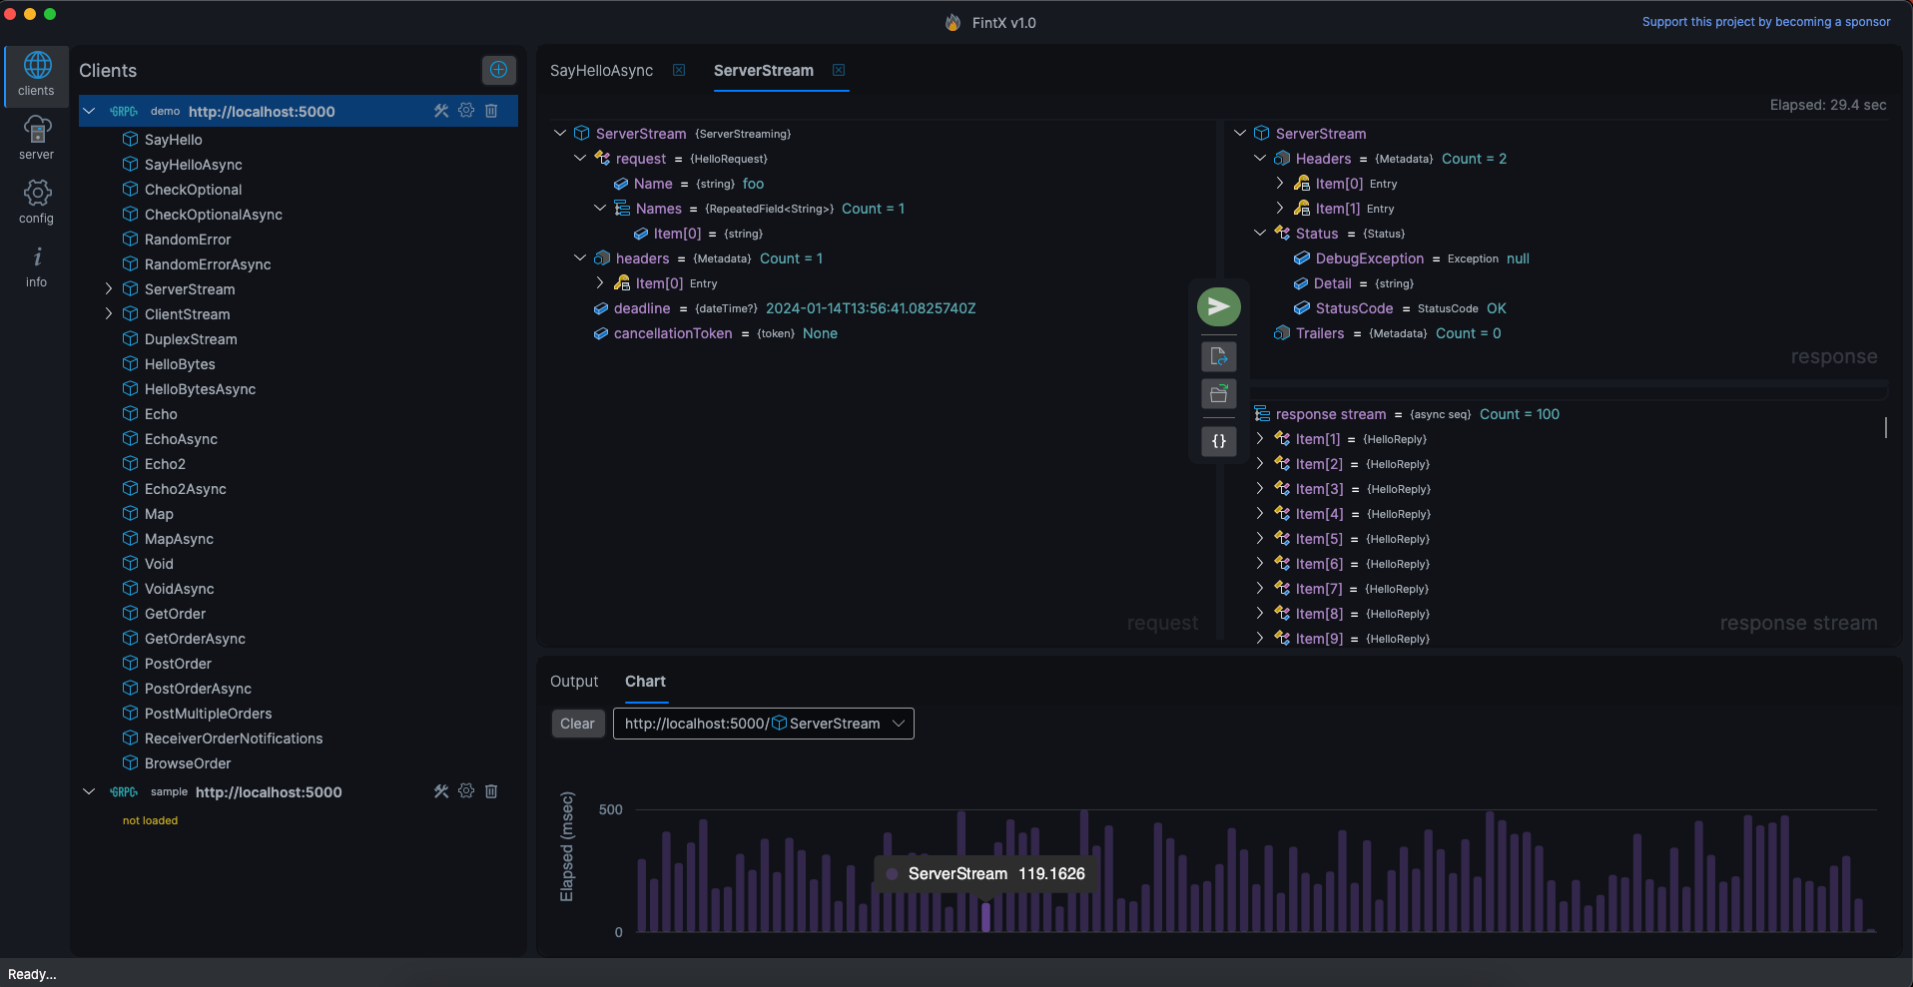This screenshot has height=987, width=1913.
Task: Open the server section in sidebar
Action: pyautogui.click(x=36, y=138)
